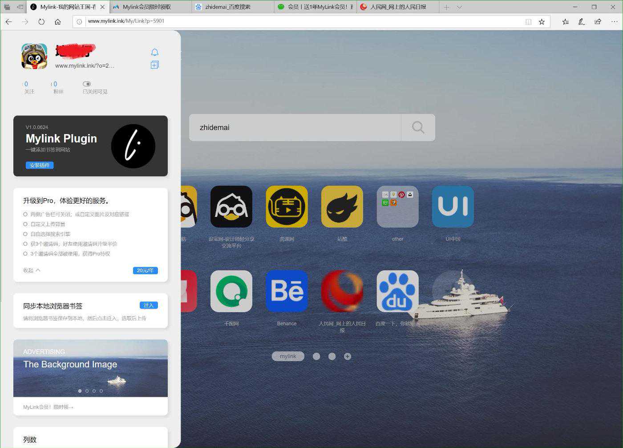Open the 站酷 site icon

coord(342,207)
